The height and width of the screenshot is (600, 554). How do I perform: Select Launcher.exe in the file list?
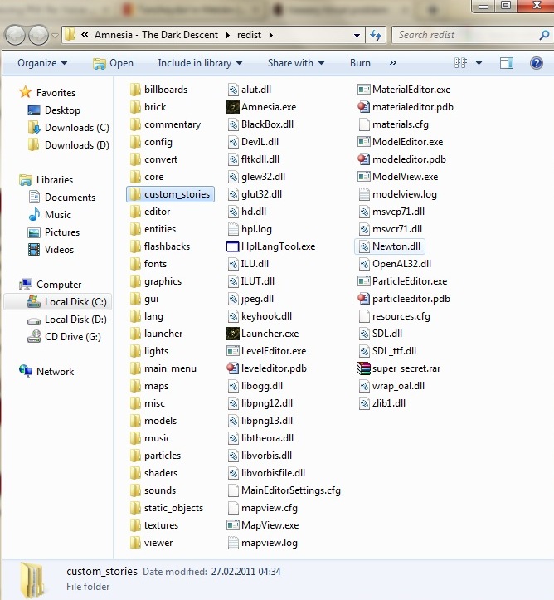(269, 334)
